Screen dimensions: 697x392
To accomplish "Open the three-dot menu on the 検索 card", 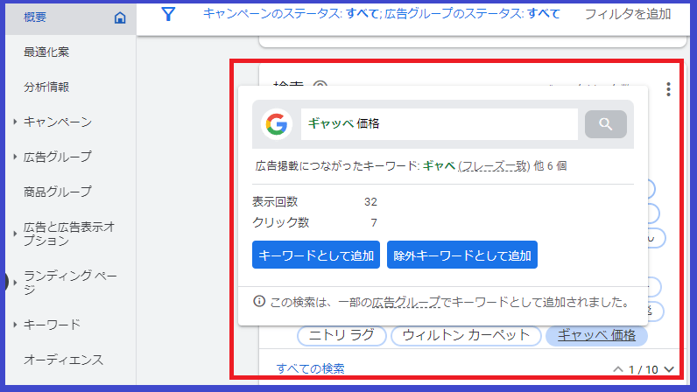I will (x=668, y=89).
